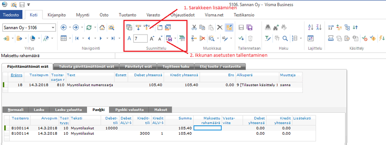This screenshot has width=386, height=145.
Task: Click the scanner icon in Käsittely
Action: click(x=331, y=38)
